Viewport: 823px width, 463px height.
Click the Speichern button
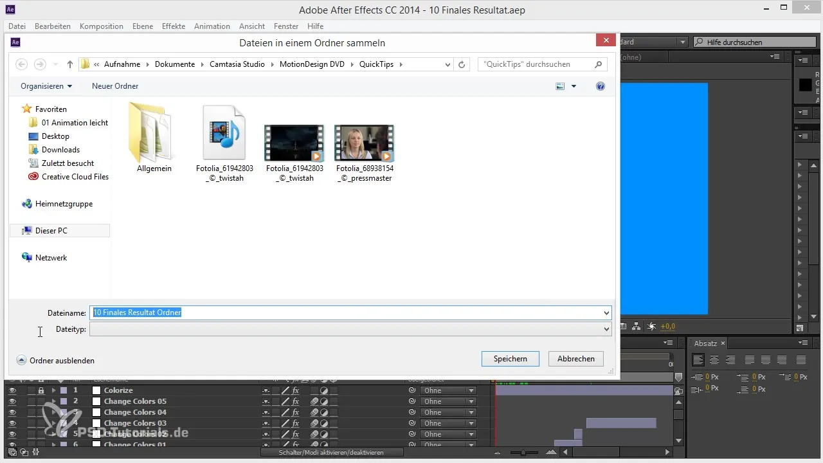pyautogui.click(x=511, y=359)
